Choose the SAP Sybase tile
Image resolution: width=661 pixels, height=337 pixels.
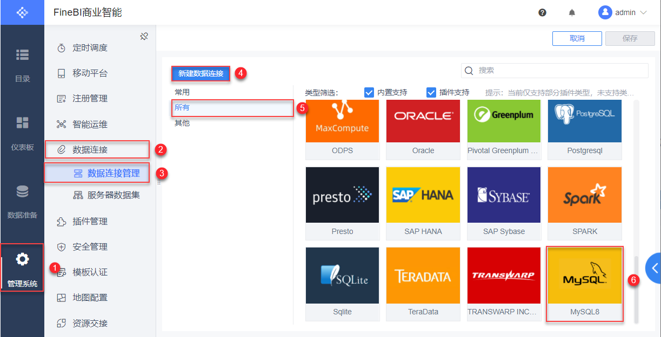[x=504, y=203]
